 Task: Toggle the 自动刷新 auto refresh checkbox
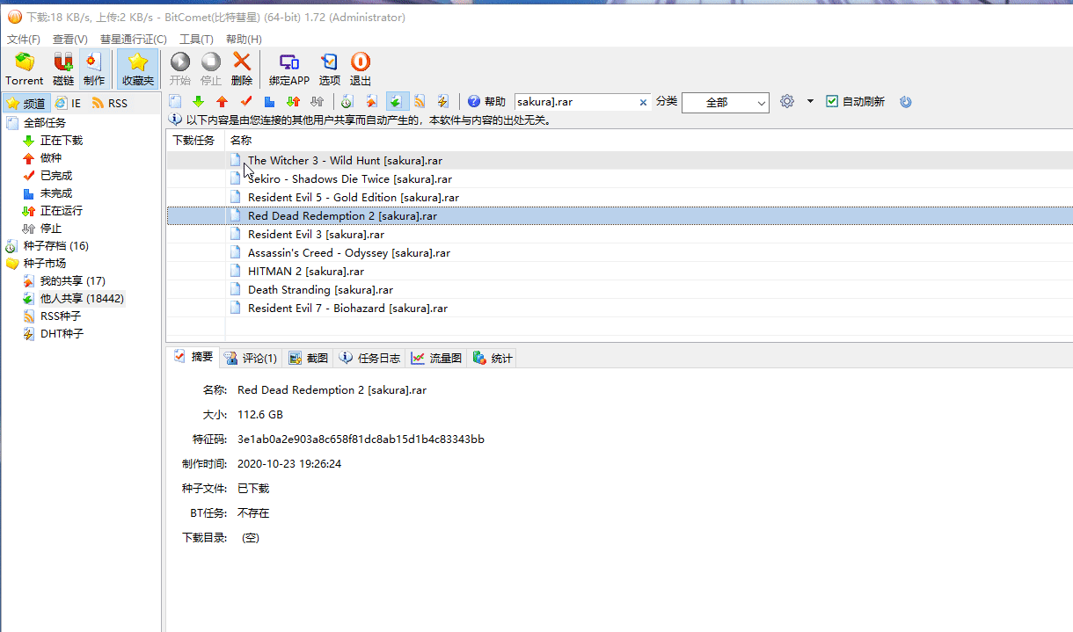coord(832,102)
